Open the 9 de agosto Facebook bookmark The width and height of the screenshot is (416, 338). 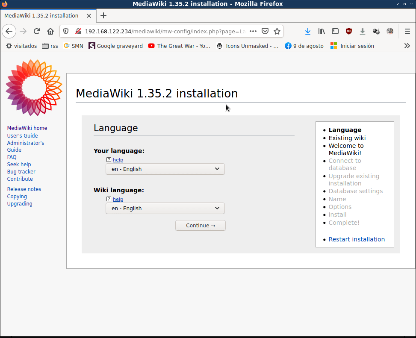[304, 46]
